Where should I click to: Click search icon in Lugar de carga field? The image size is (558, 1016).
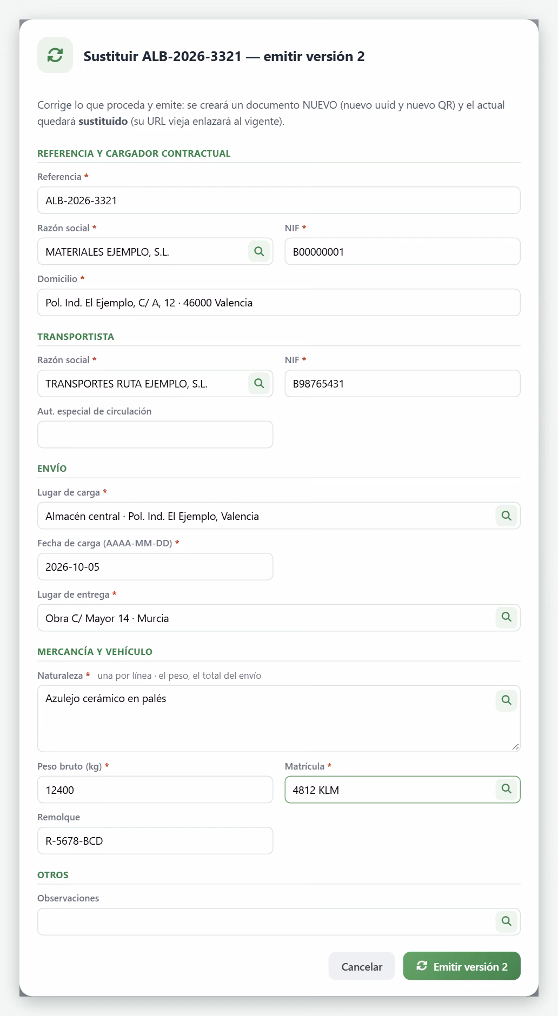tap(507, 516)
